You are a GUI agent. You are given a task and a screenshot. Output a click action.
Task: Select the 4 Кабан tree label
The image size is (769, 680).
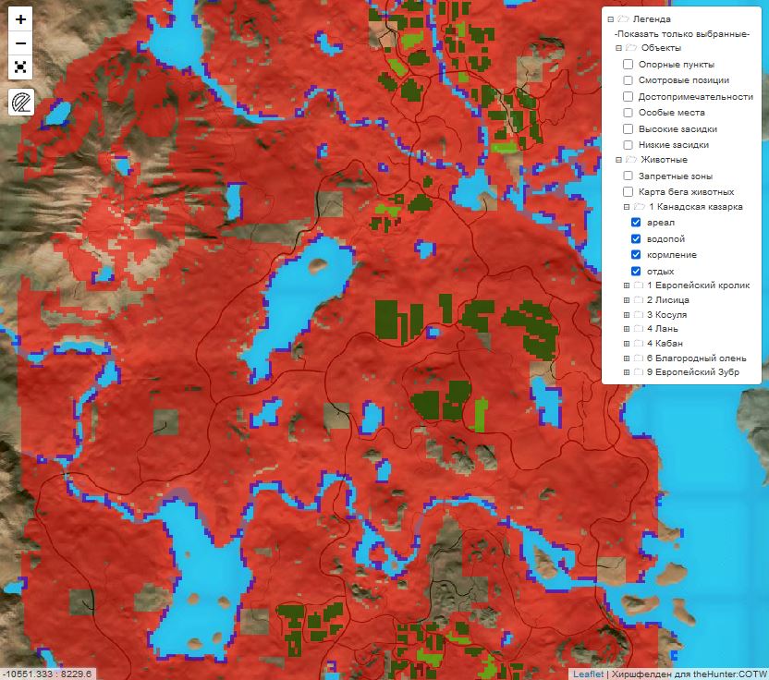(x=665, y=344)
